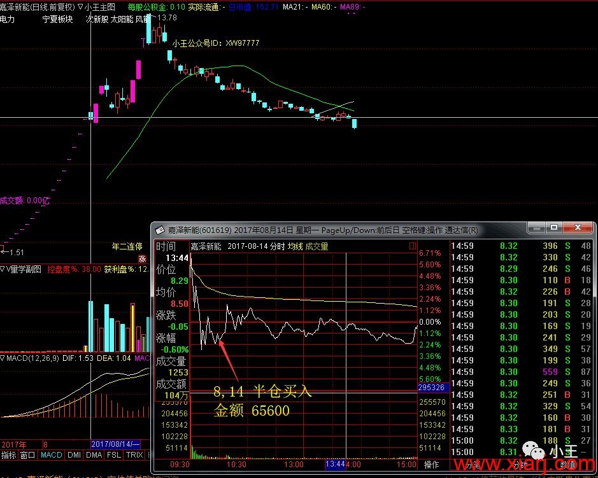The width and height of the screenshot is (598, 478).
Task: Click the 0.00% label on the percent axis
Action: point(430,321)
